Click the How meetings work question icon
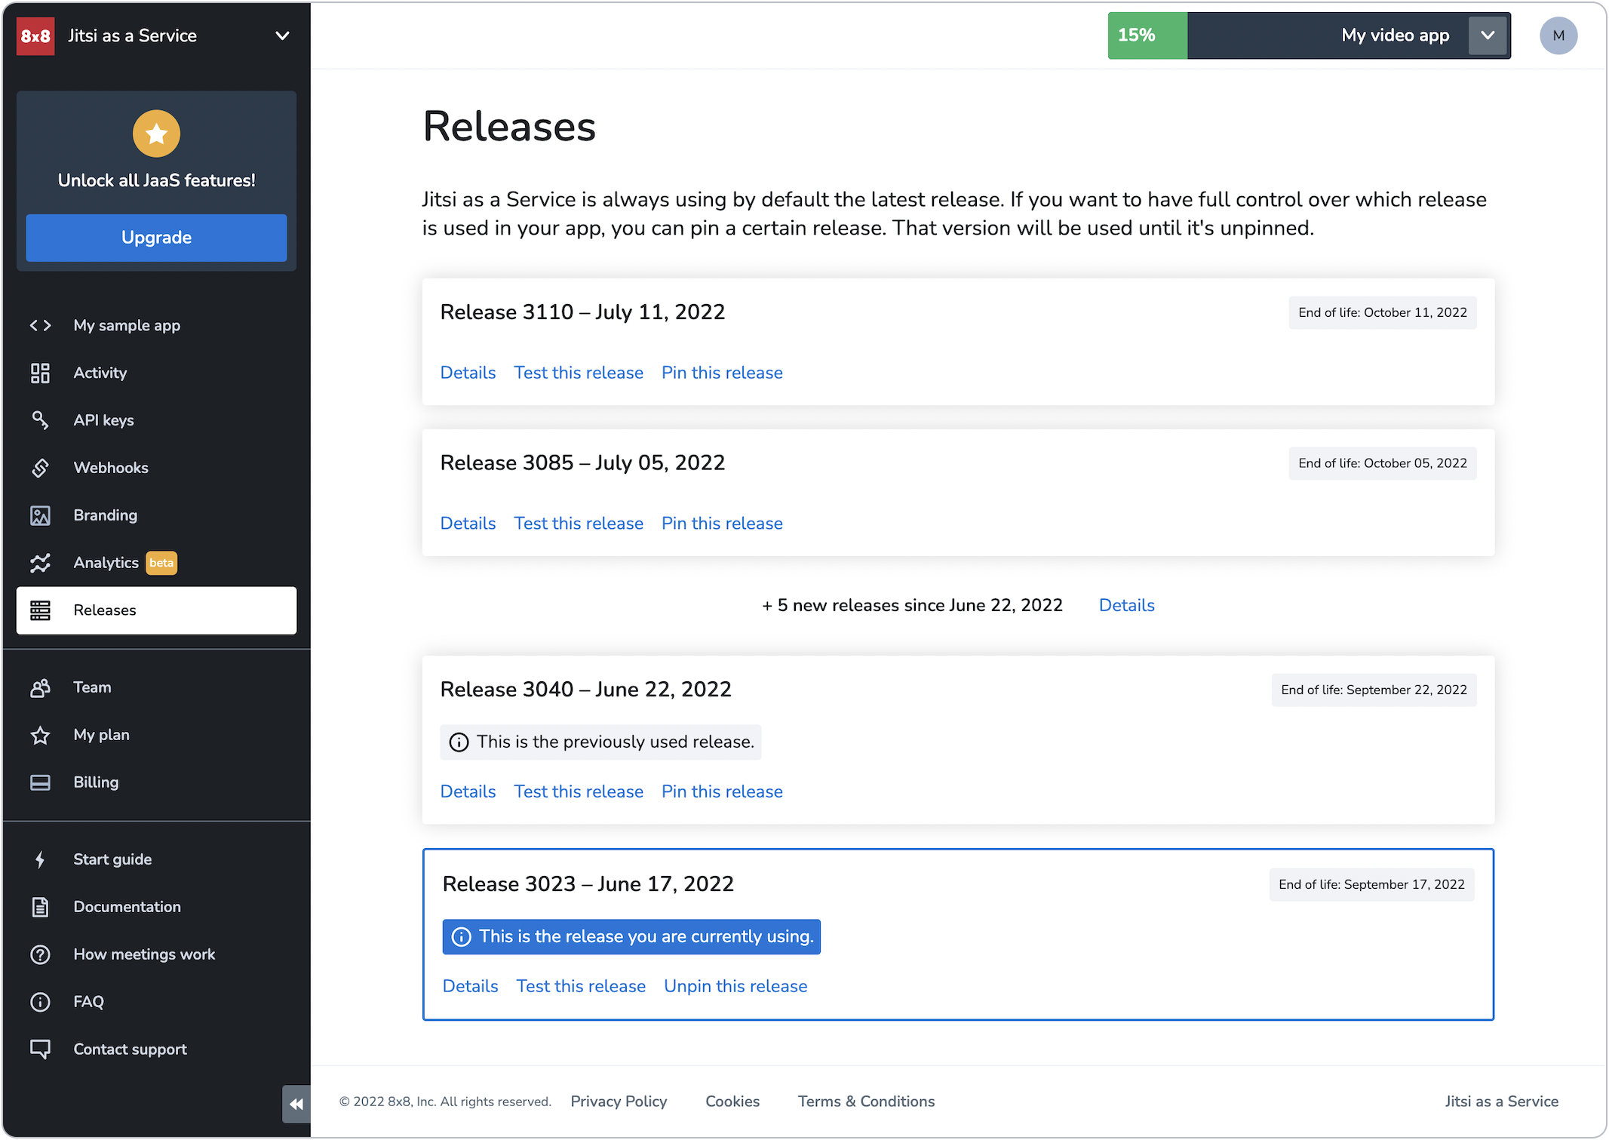 click(x=40, y=954)
